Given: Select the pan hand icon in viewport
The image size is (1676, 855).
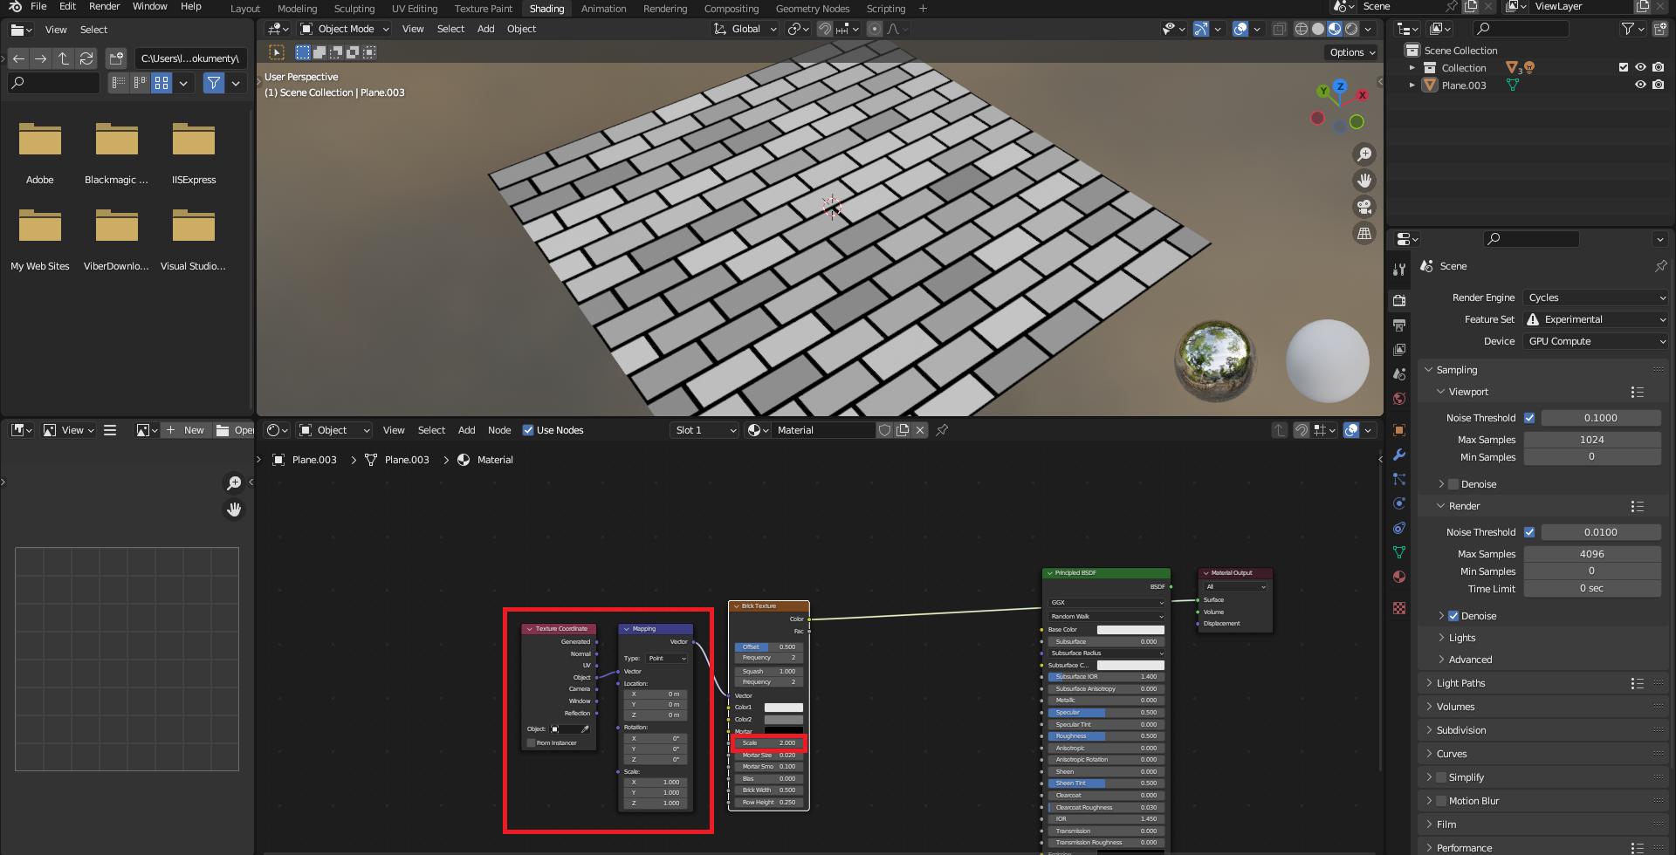Looking at the screenshot, I should click(1363, 181).
